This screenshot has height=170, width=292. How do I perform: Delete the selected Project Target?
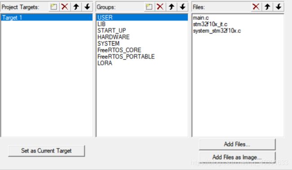click(65, 7)
